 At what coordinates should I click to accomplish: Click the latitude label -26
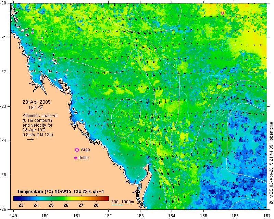coord(4,209)
